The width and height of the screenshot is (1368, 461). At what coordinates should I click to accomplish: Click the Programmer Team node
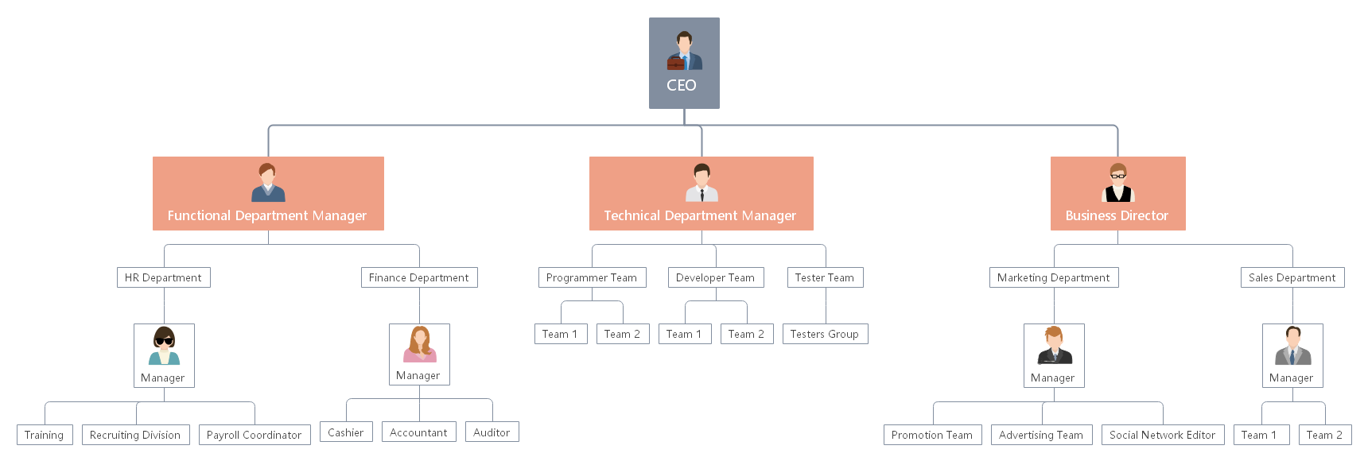tap(592, 277)
